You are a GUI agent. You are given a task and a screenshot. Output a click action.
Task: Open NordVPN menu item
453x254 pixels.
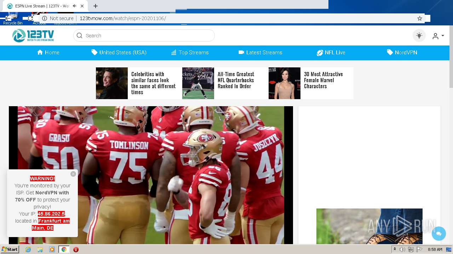pos(402,53)
